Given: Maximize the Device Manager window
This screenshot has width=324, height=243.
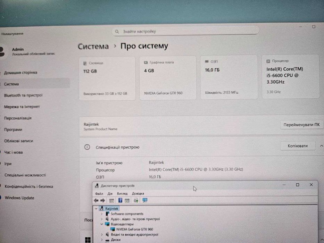Looking at the screenshot, I should (x=298, y=185).
